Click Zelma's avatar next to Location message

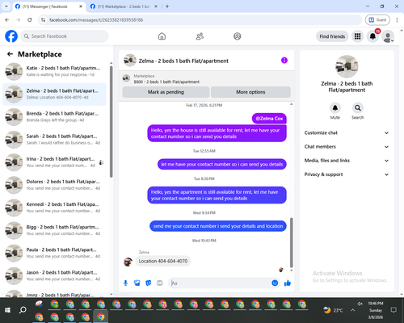coord(128,262)
